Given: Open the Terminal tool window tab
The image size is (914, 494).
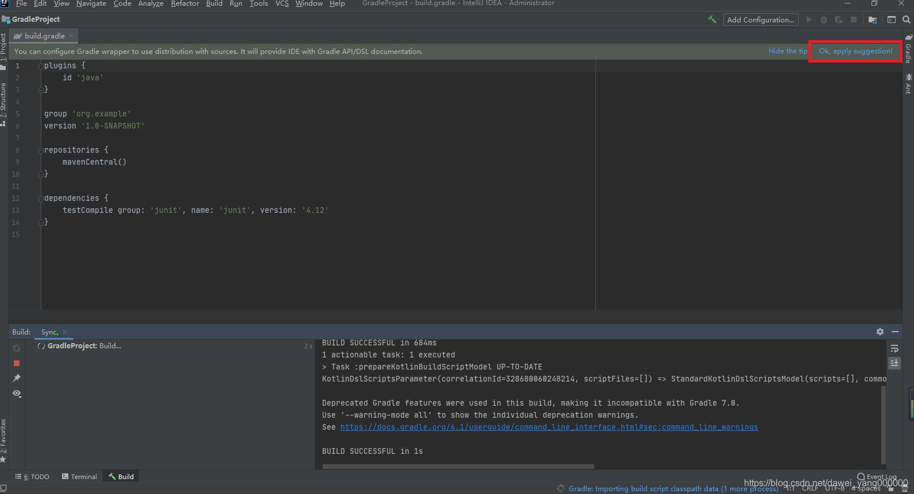Looking at the screenshot, I should coord(79,477).
